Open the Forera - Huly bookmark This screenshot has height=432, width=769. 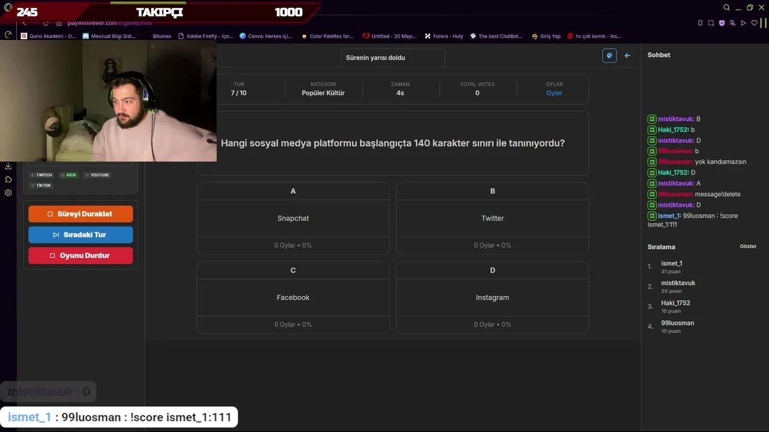444,36
